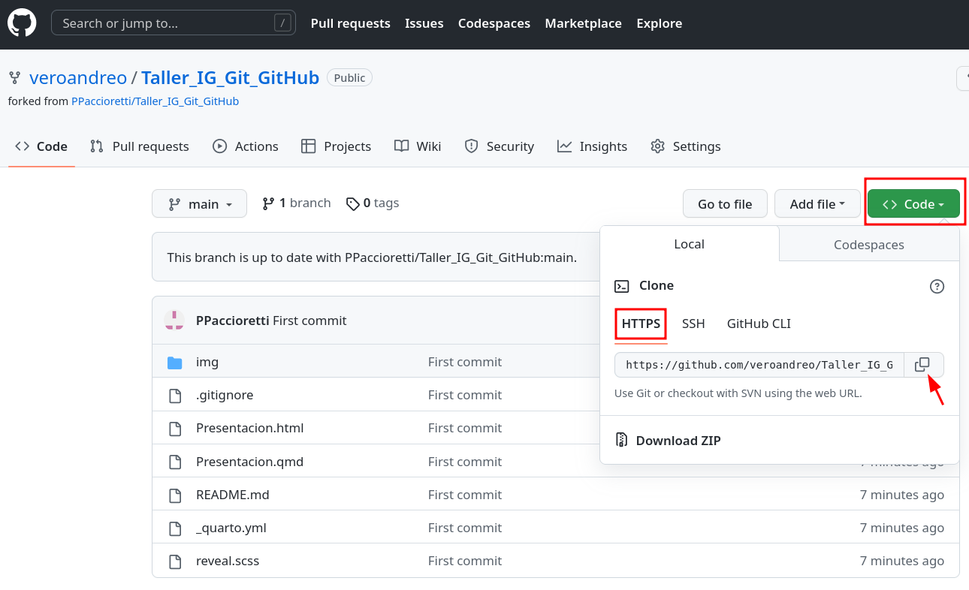Focus the Search or jump to field

pyautogui.click(x=165, y=23)
